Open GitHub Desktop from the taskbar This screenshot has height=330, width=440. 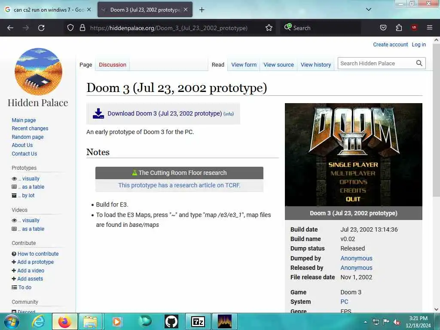click(x=171, y=321)
